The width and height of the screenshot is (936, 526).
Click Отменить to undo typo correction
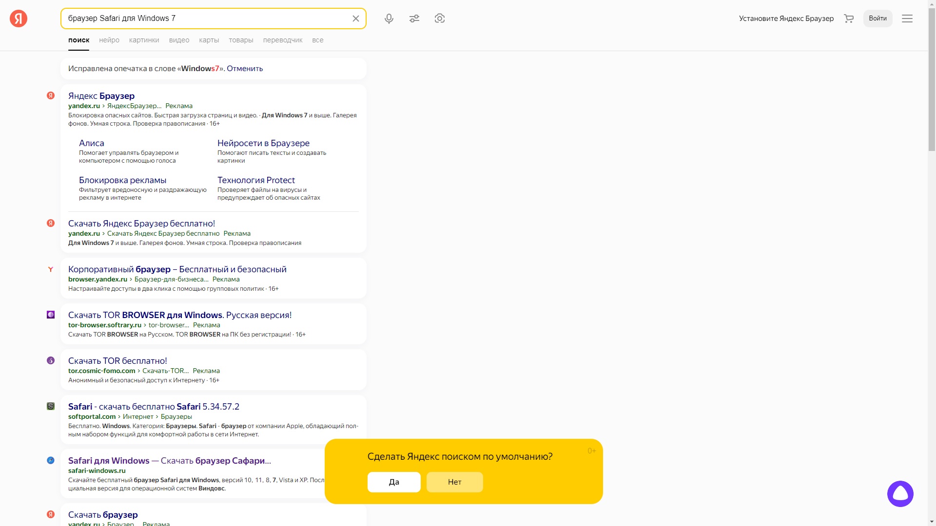tap(245, 69)
